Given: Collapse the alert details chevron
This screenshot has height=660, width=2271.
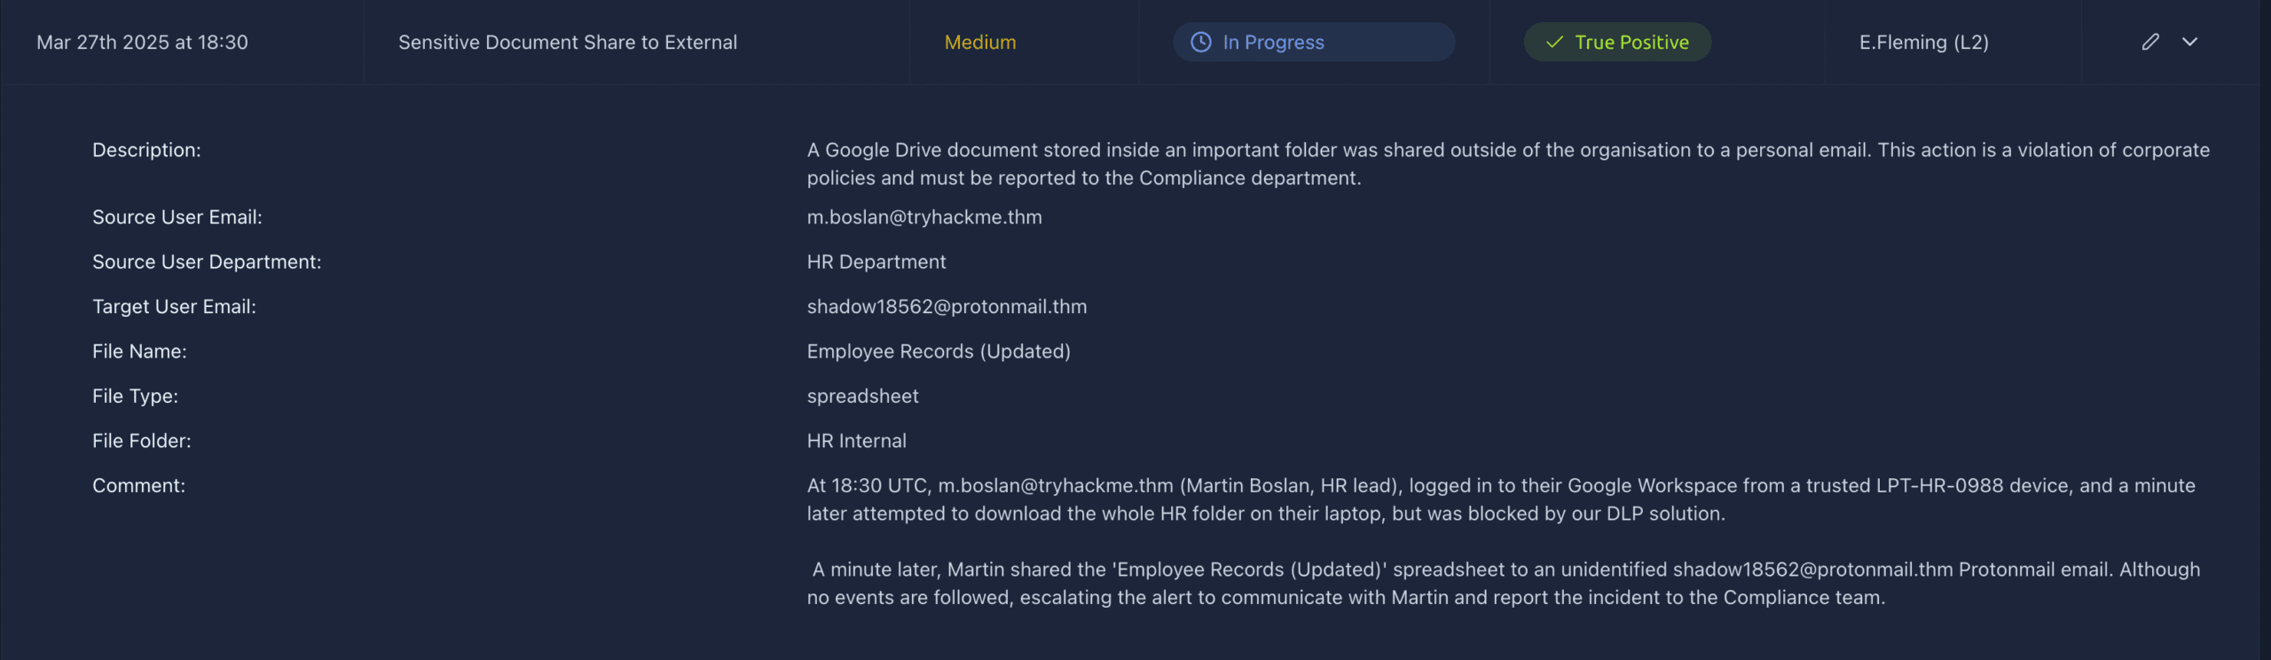Looking at the screenshot, I should (2189, 42).
